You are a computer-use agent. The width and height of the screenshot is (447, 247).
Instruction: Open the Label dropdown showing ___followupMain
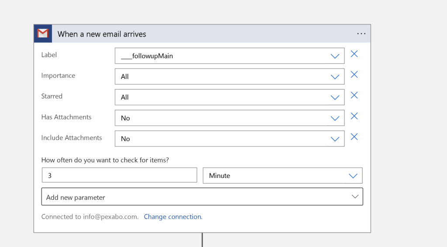(x=229, y=56)
